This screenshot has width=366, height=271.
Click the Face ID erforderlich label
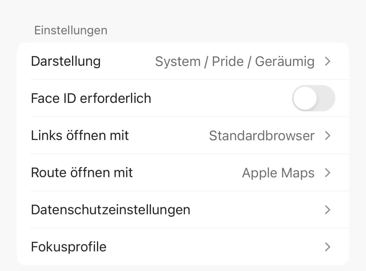point(91,98)
